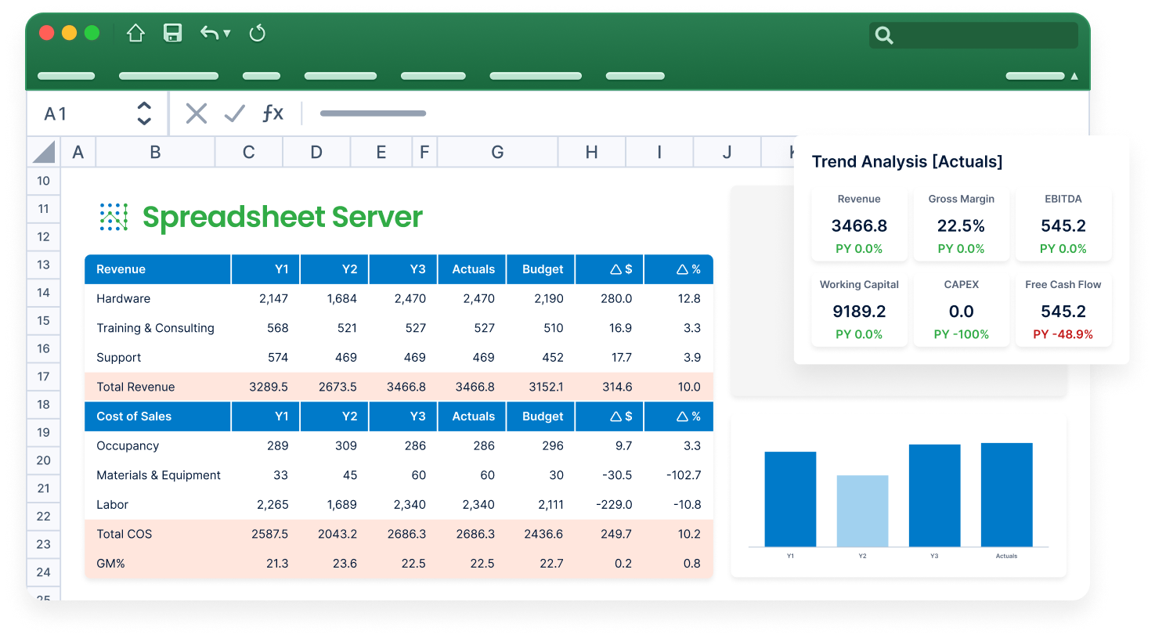Click the Spreadsheet Server logo icon
Viewport: 1155px width, 638px height.
[114, 217]
